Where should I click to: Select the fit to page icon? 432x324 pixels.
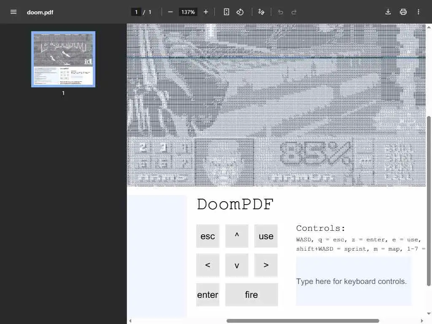pos(226,12)
